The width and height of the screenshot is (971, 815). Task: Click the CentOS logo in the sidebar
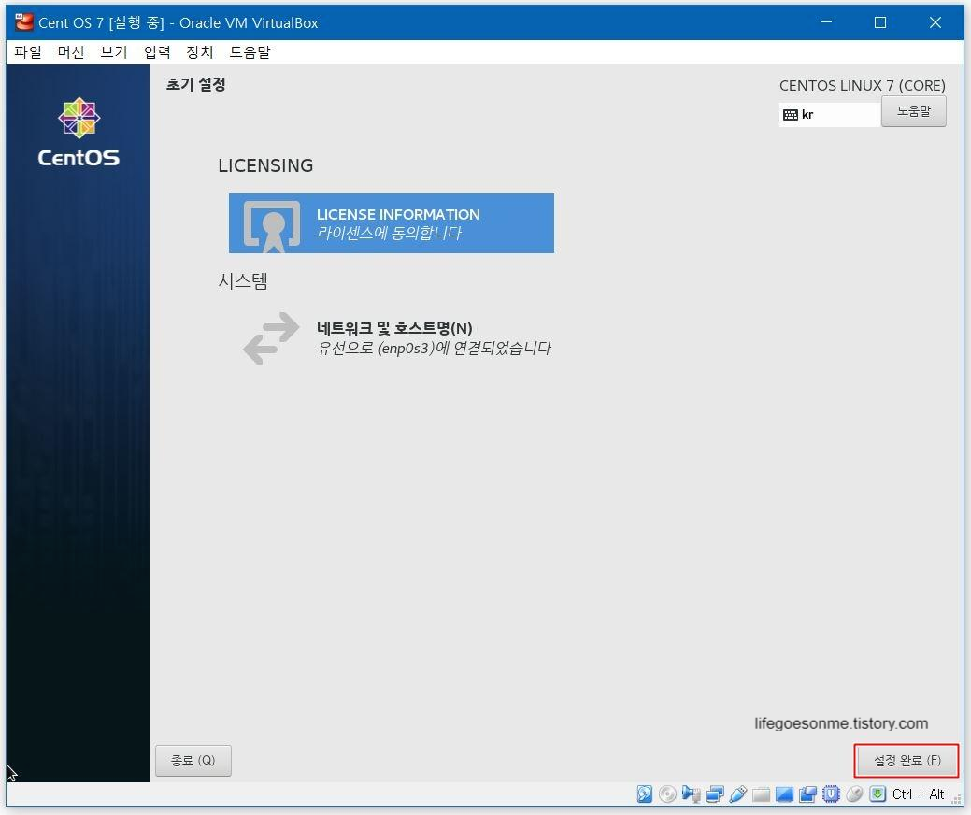coord(79,132)
